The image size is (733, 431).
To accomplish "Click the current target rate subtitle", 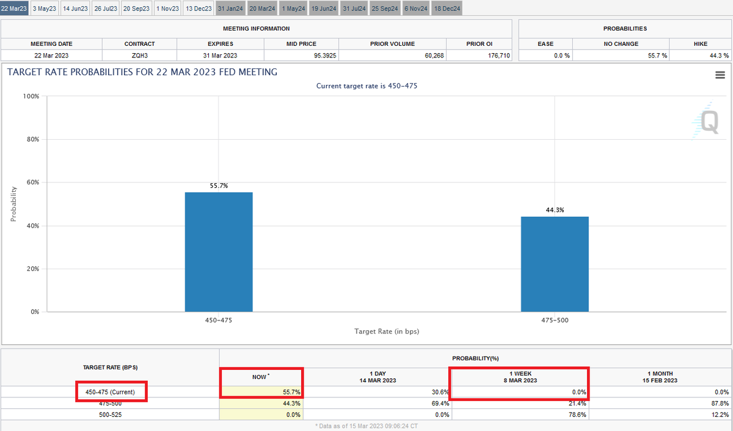I will click(x=366, y=86).
